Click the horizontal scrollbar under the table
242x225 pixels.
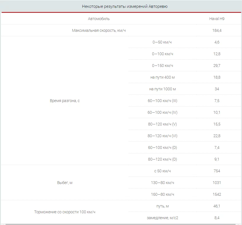[x=120, y=224]
